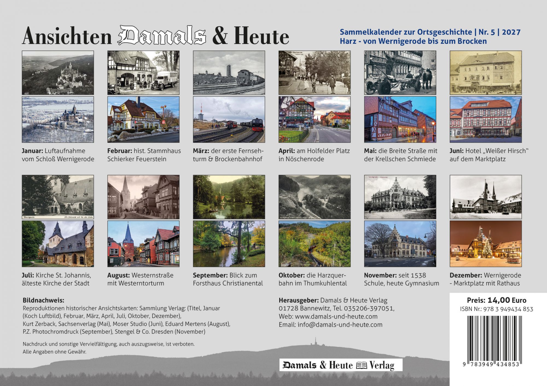Click the ISBN barcode
The width and height of the screenshot is (547, 386).
coord(494,338)
